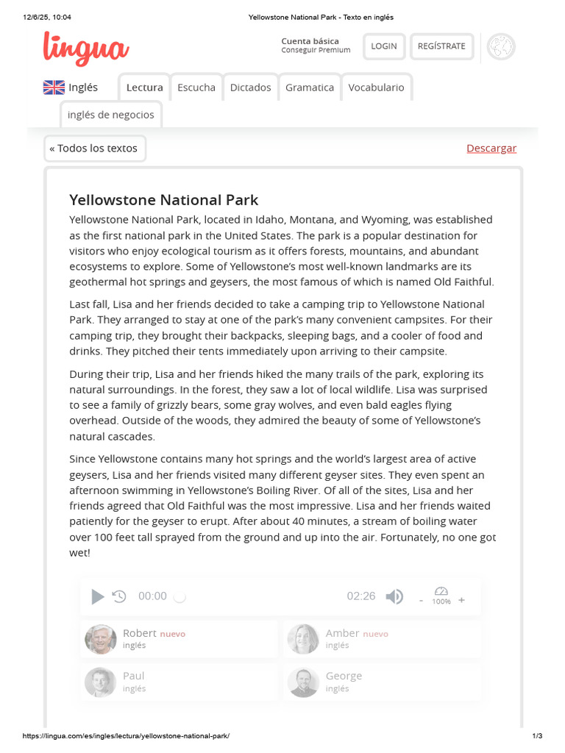Open inglés de negocios tab
Image resolution: width=565 pixels, height=753 pixels.
111,115
